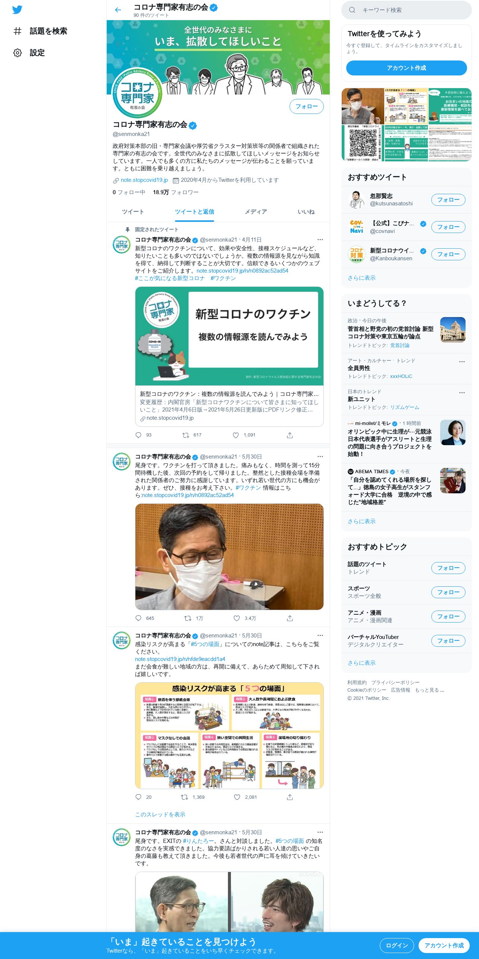This screenshot has height=959, width=479.
Task: Open xxxHOLiC trend topic link
Action: [x=401, y=376]
